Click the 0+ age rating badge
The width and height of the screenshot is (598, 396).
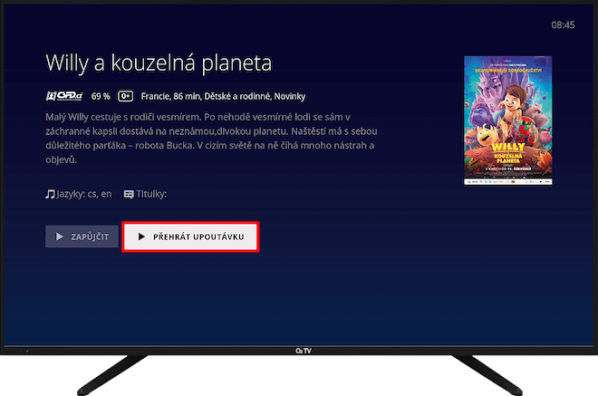[125, 96]
